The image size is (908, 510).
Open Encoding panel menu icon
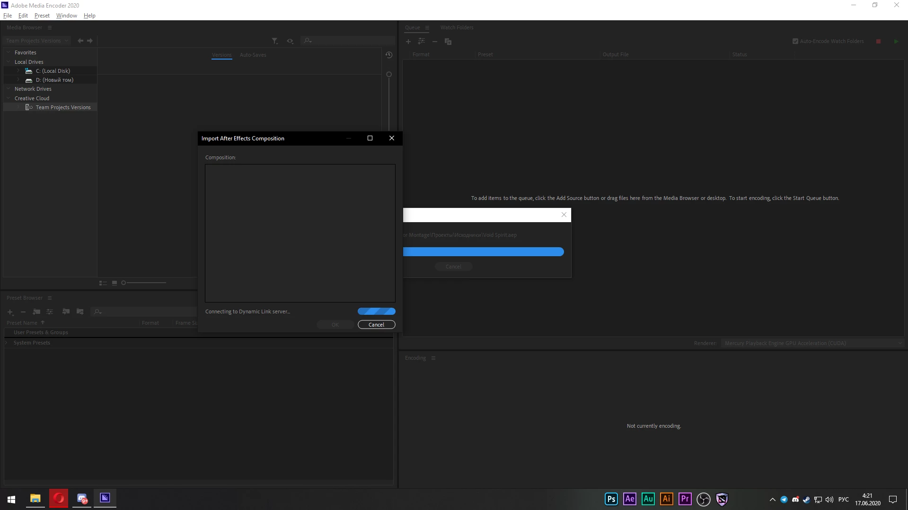click(x=433, y=358)
